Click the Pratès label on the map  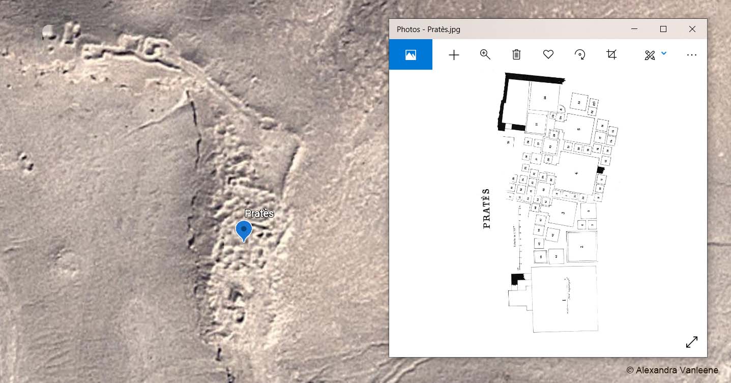(259, 214)
